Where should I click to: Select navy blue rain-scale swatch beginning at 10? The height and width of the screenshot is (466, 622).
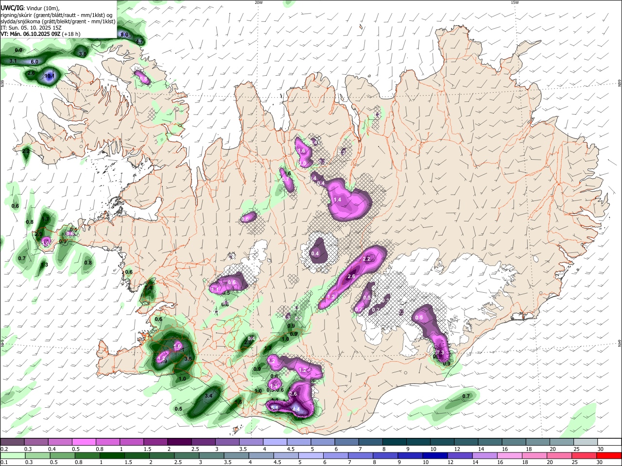coord(435,456)
